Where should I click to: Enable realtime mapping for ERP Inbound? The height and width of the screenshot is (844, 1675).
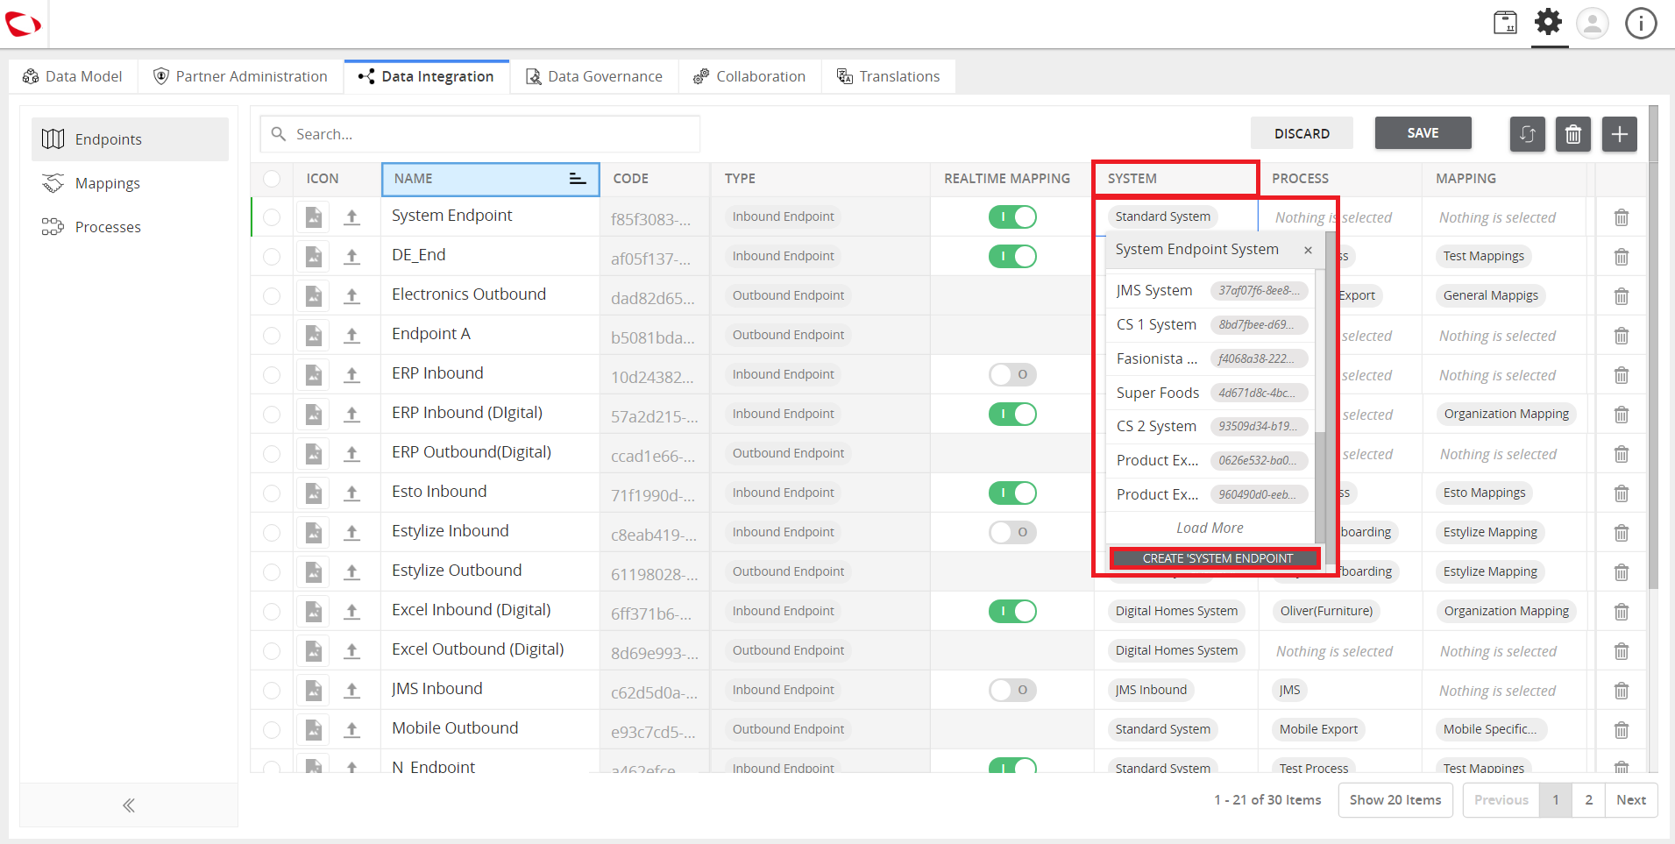coord(1012,374)
